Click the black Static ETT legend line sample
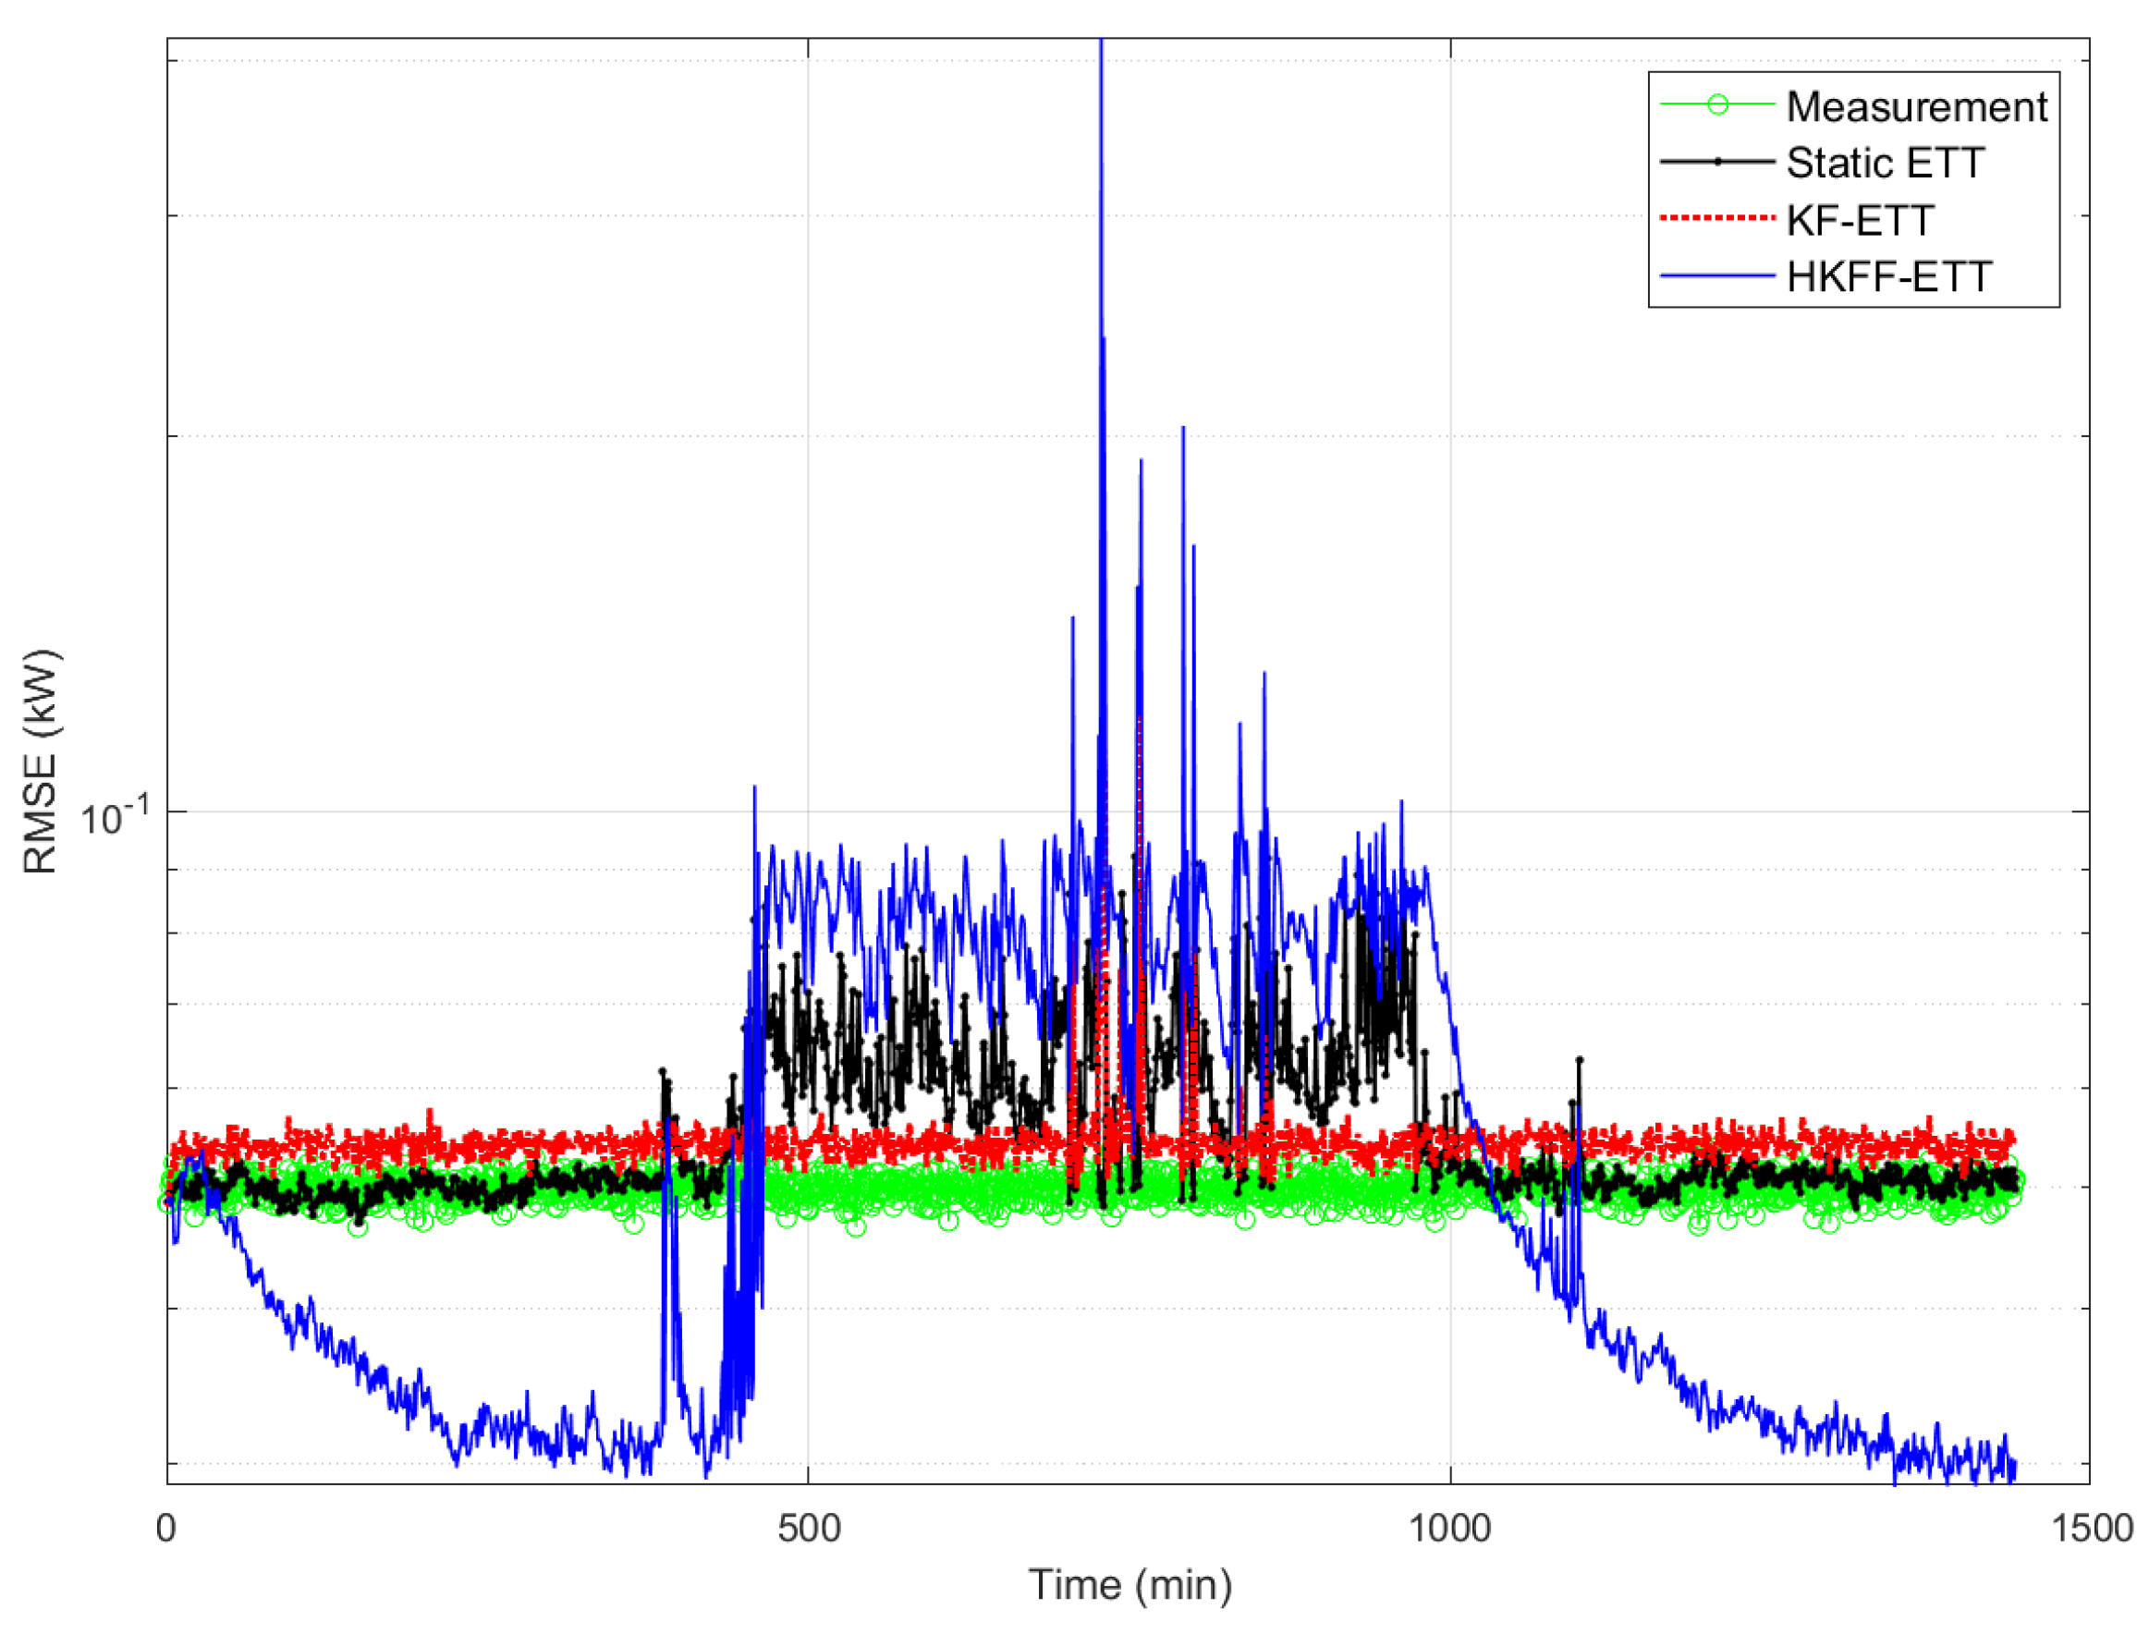This screenshot has width=2149, height=1634. [x=1717, y=162]
